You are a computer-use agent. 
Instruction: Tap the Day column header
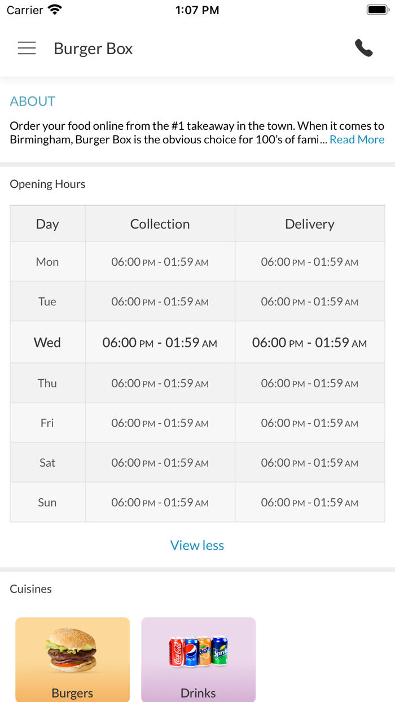pos(47,224)
